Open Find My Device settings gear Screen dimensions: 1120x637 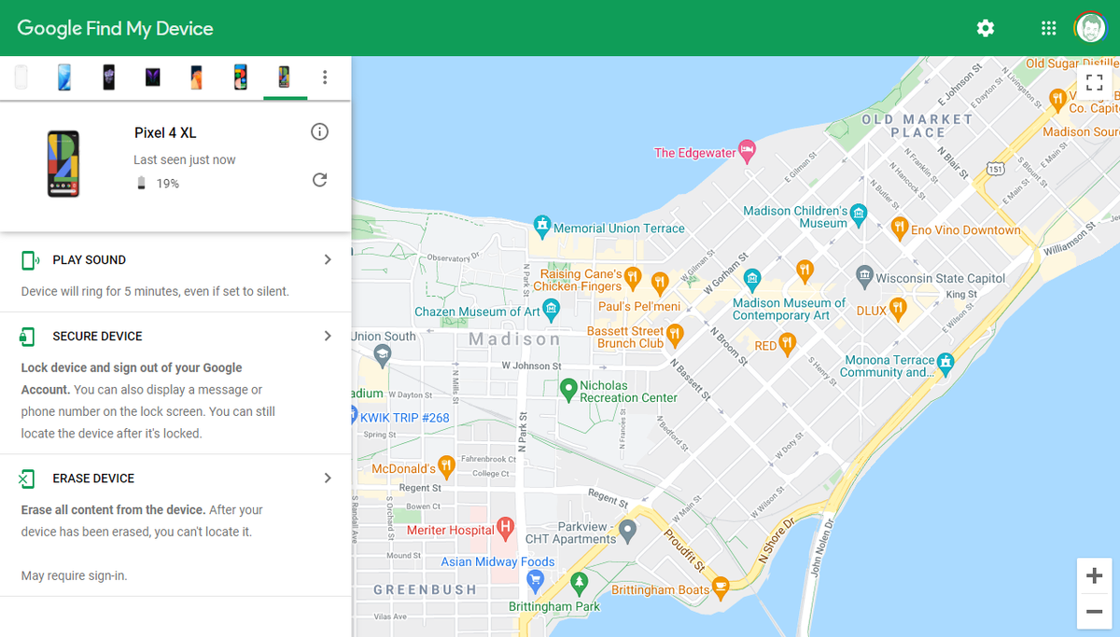point(986,28)
